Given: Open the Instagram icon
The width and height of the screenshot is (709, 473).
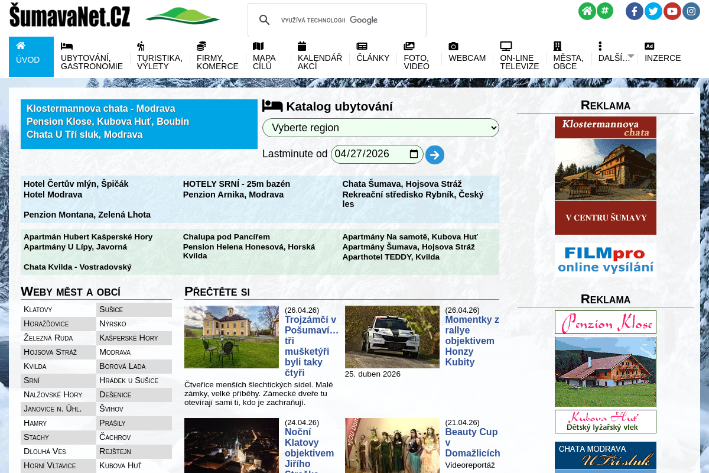Looking at the screenshot, I should [691, 11].
